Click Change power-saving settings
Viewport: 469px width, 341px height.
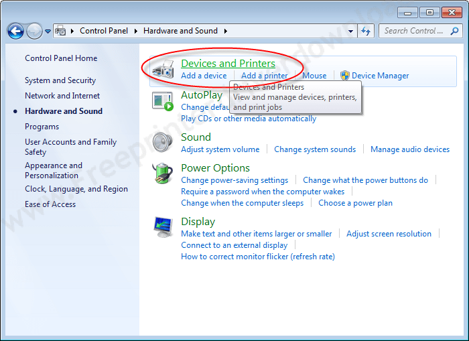point(234,180)
